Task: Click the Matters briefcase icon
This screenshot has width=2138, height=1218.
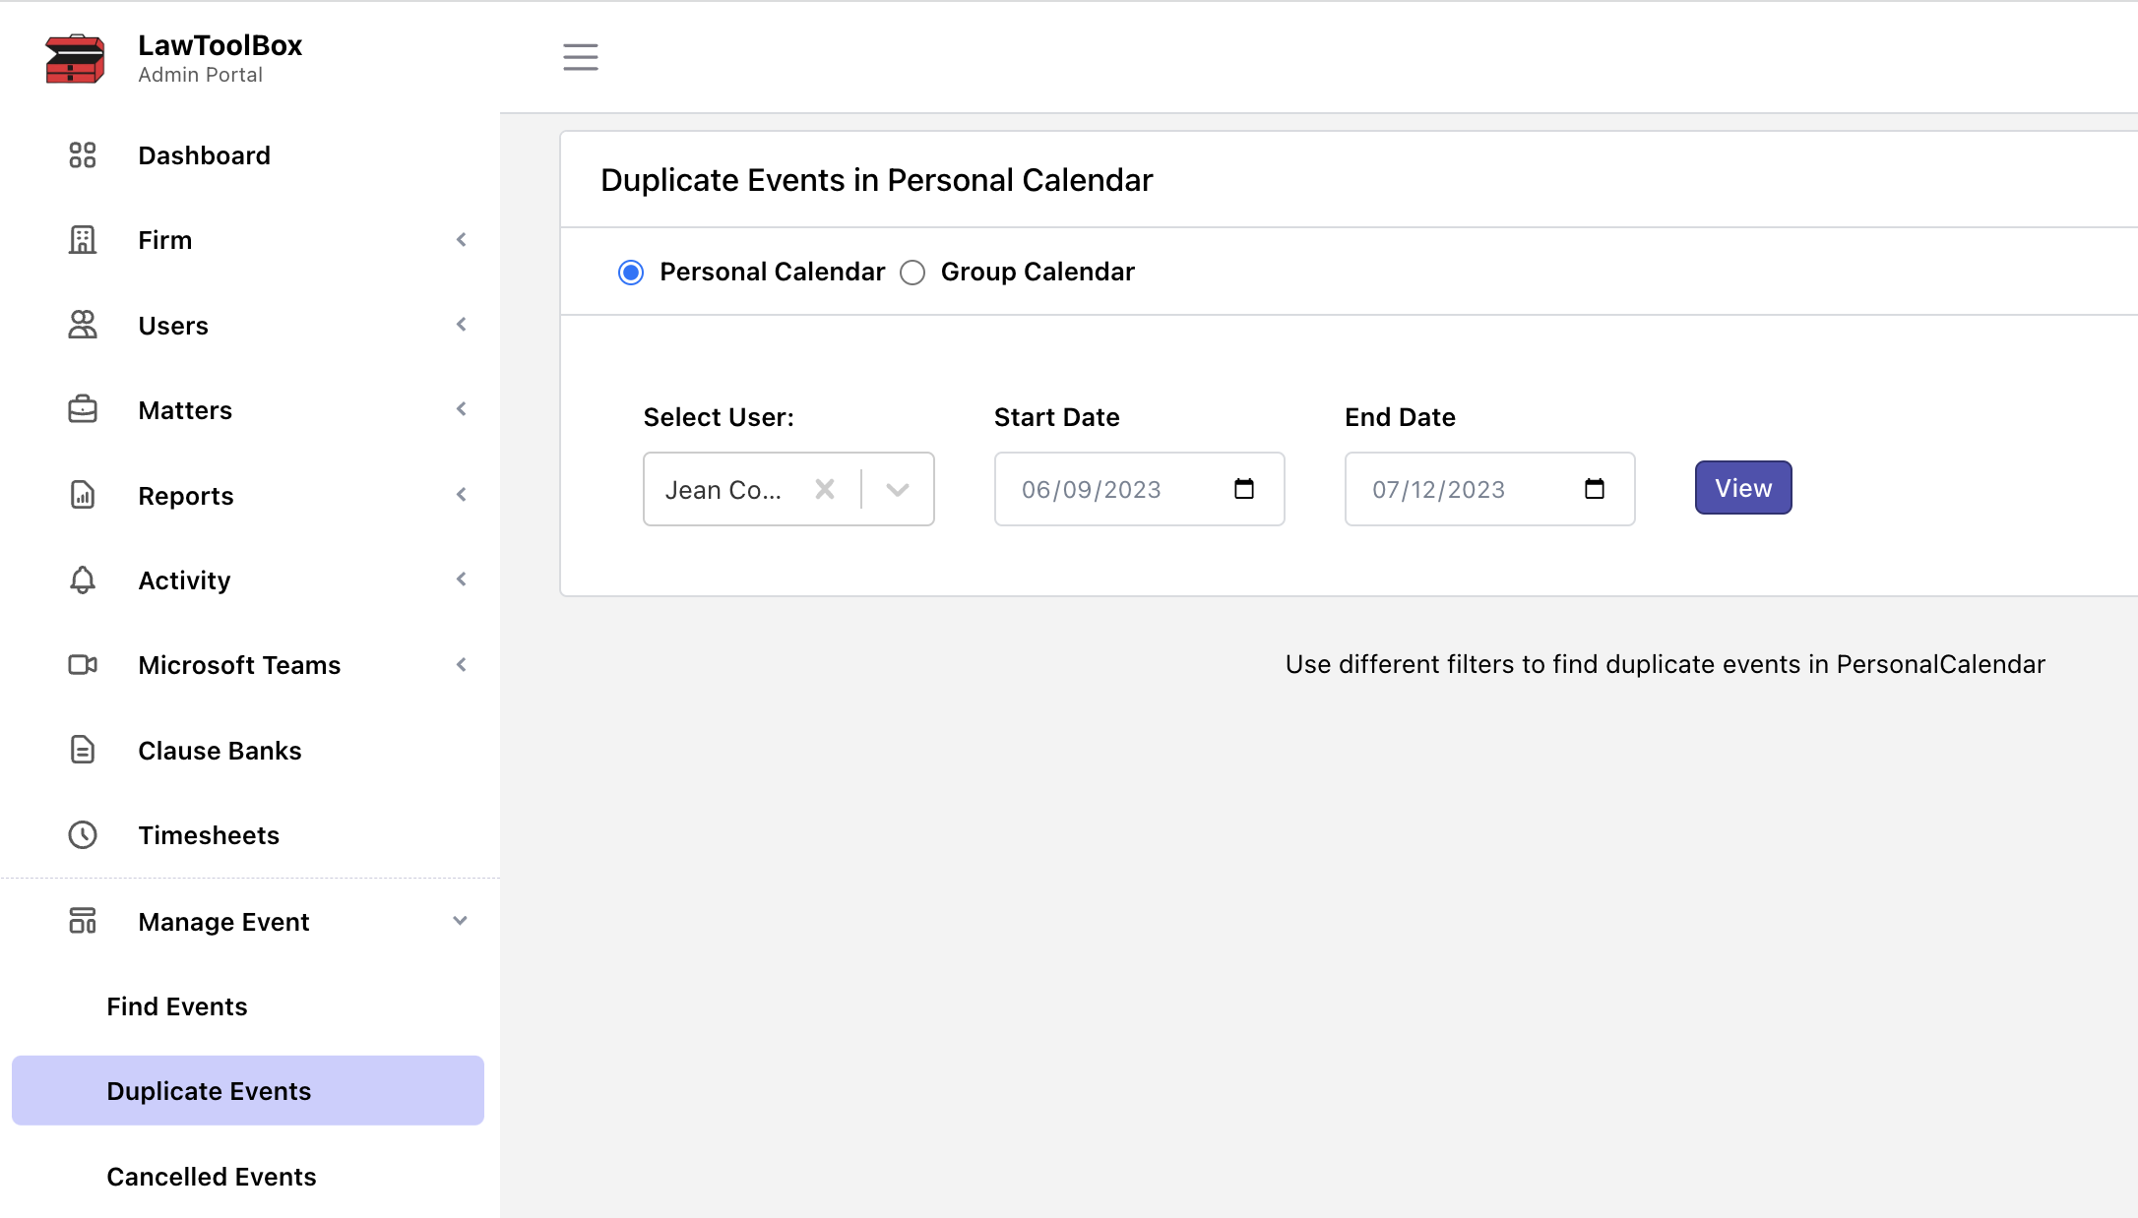Action: click(x=83, y=409)
